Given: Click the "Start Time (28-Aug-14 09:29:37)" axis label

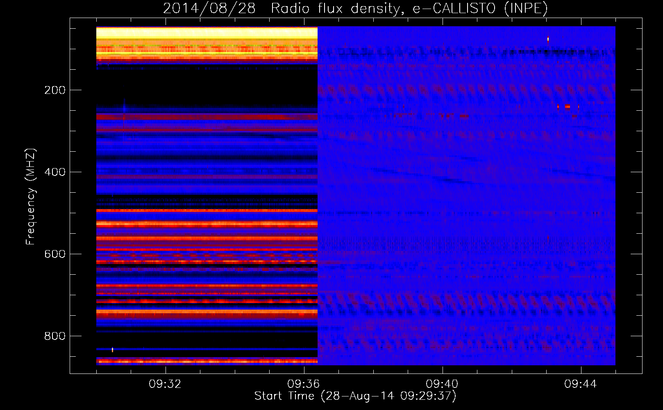Looking at the screenshot, I should pyautogui.click(x=355, y=396).
